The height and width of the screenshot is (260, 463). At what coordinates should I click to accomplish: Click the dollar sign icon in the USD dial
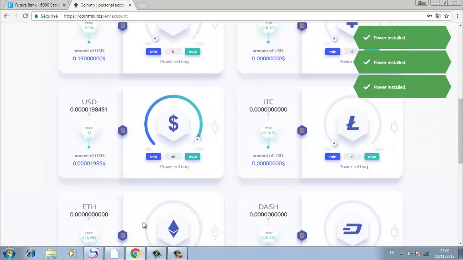click(174, 123)
